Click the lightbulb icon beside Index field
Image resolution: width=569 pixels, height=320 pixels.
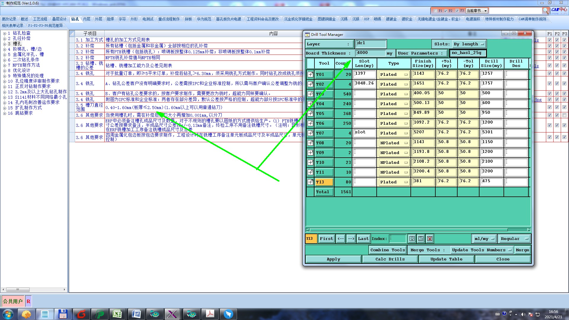[x=412, y=239]
